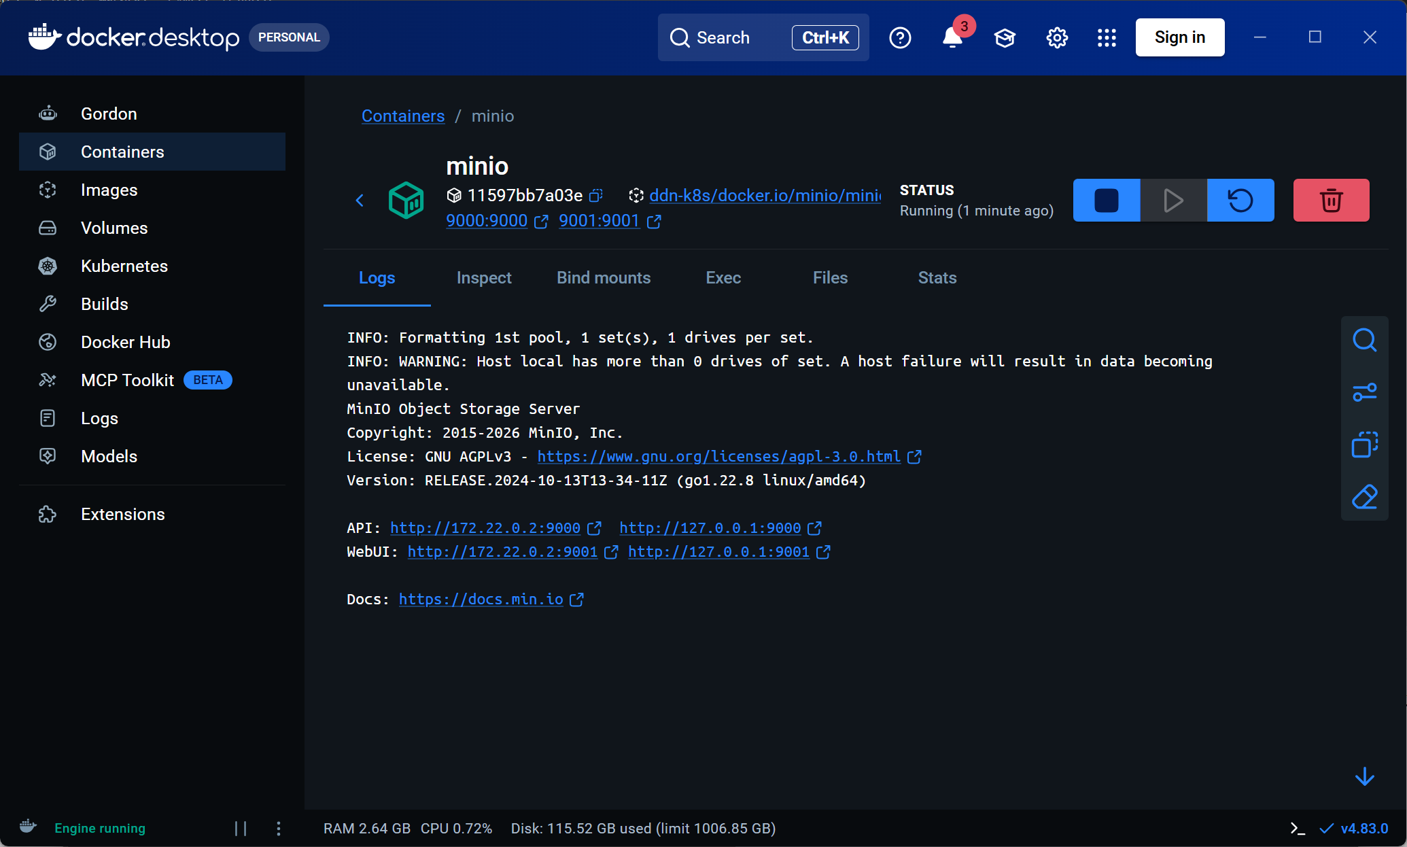Open Models in the sidebar
Image resolution: width=1407 pixels, height=847 pixels.
click(x=152, y=456)
